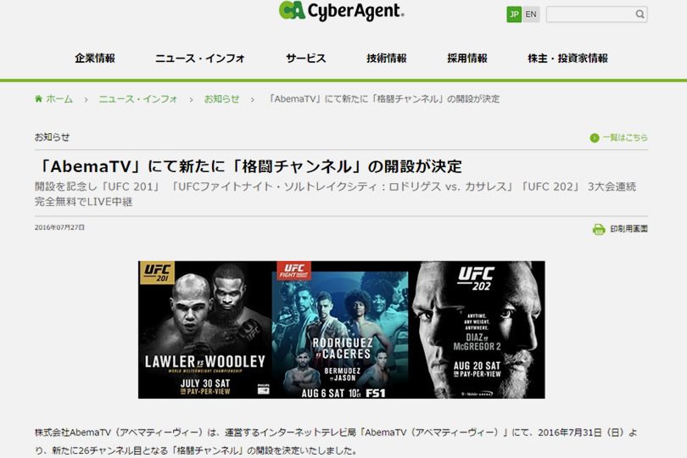Follow the お知らせ breadcrumb link
This screenshot has height=458, width=687.
[x=221, y=99]
